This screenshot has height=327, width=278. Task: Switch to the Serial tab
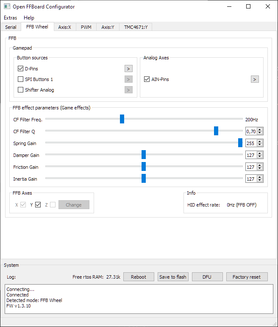(11, 27)
